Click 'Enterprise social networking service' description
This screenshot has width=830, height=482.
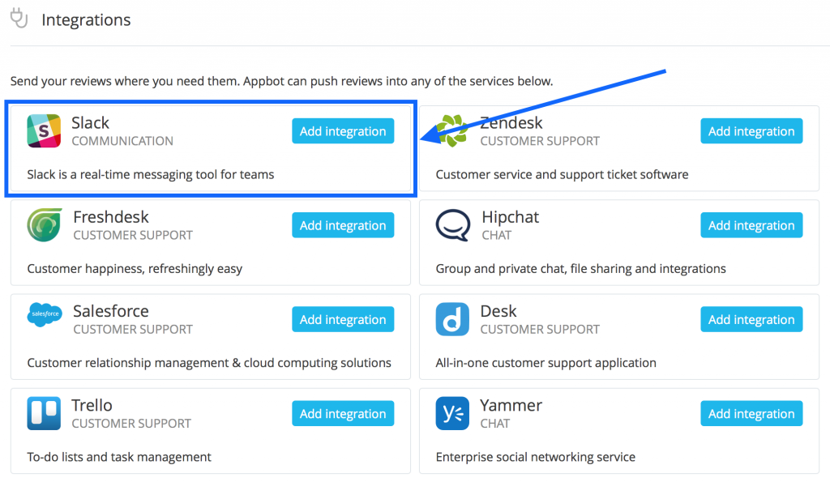coord(535,457)
